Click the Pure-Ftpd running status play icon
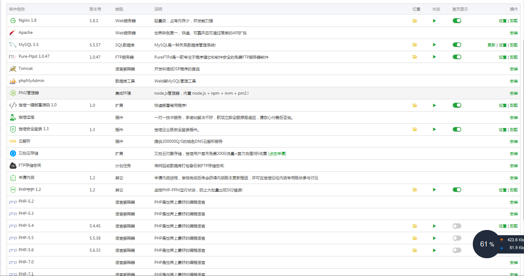Viewport: 524px width, 276px height. [434, 57]
